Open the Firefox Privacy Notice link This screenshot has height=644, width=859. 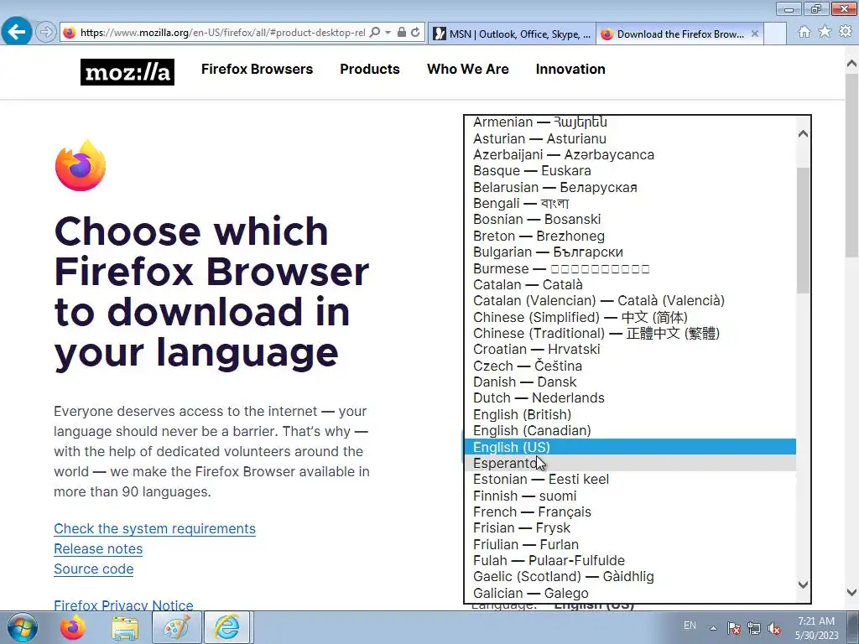(123, 605)
